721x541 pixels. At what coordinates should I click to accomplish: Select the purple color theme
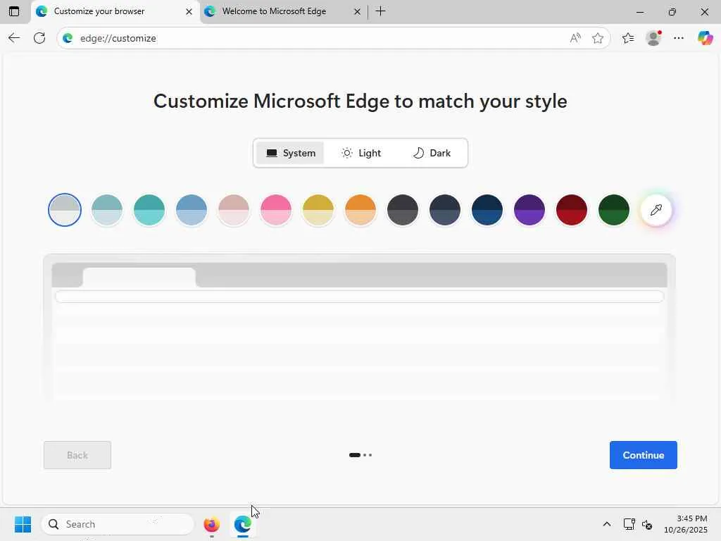pos(529,210)
